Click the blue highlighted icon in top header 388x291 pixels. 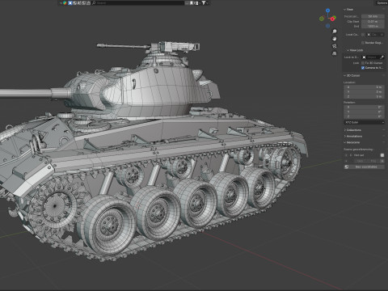coord(70,3)
